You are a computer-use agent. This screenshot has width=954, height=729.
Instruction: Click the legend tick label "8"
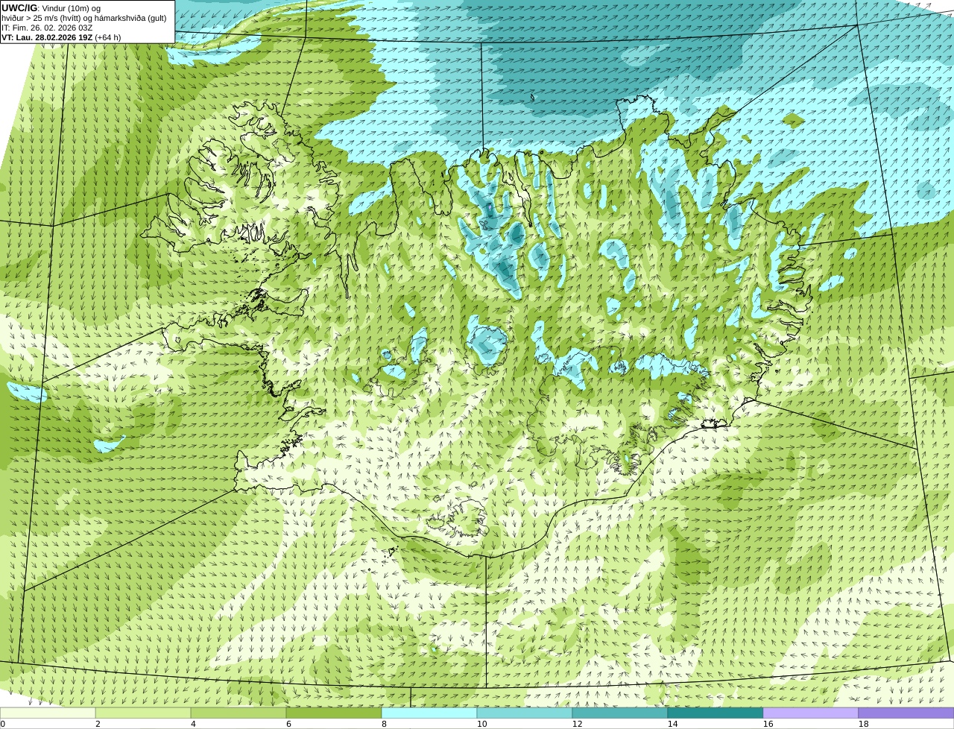[384, 724]
